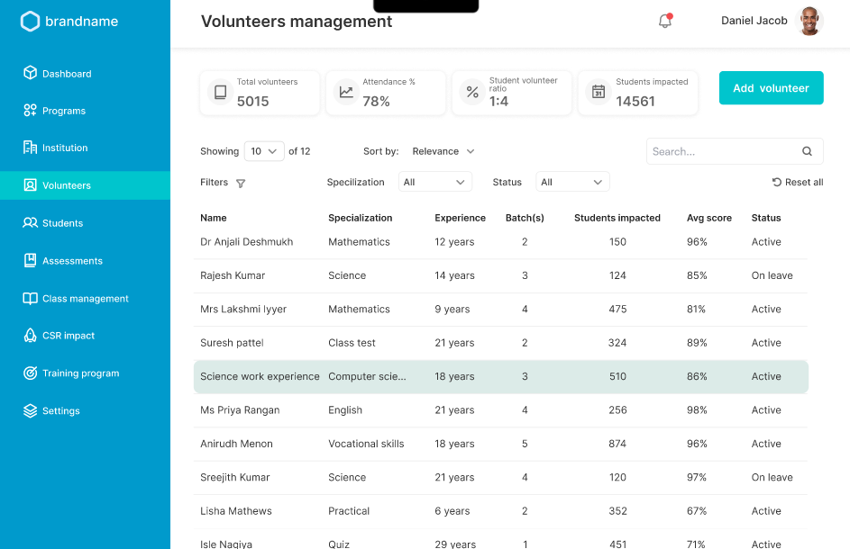The height and width of the screenshot is (549, 850).
Task: Click the Assessments bookmark icon
Action: click(31, 260)
